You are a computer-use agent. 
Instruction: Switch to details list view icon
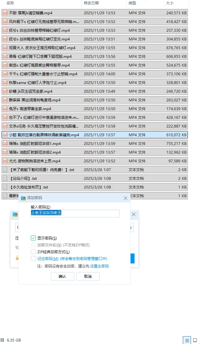click(x=187, y=340)
